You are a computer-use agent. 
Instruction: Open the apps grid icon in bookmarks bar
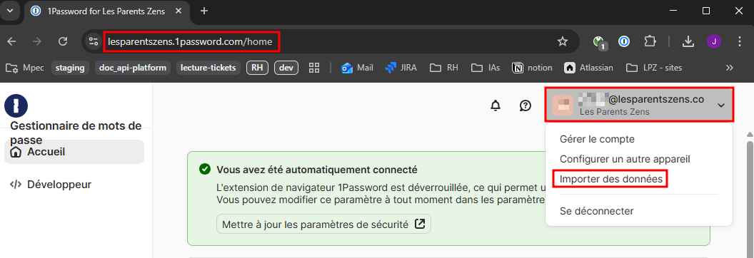[314, 68]
